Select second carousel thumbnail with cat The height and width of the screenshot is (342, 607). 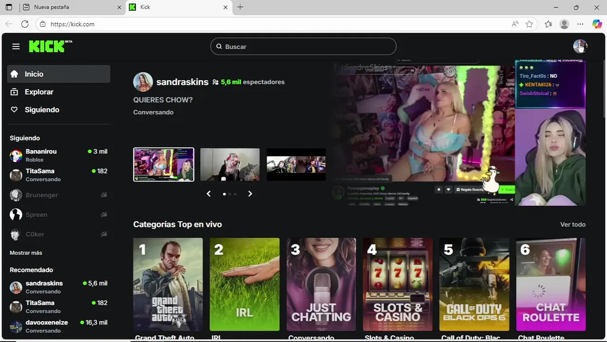point(230,164)
